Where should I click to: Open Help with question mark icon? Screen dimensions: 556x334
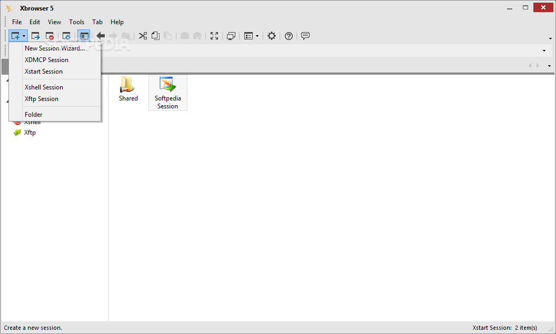(289, 36)
